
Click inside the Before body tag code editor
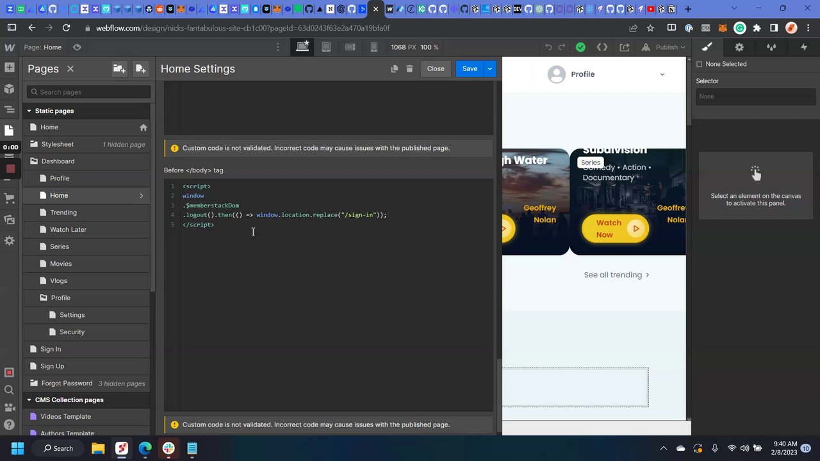coord(329,296)
